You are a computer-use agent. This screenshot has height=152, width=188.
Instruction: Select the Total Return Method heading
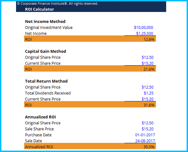pyautogui.click(x=46, y=81)
